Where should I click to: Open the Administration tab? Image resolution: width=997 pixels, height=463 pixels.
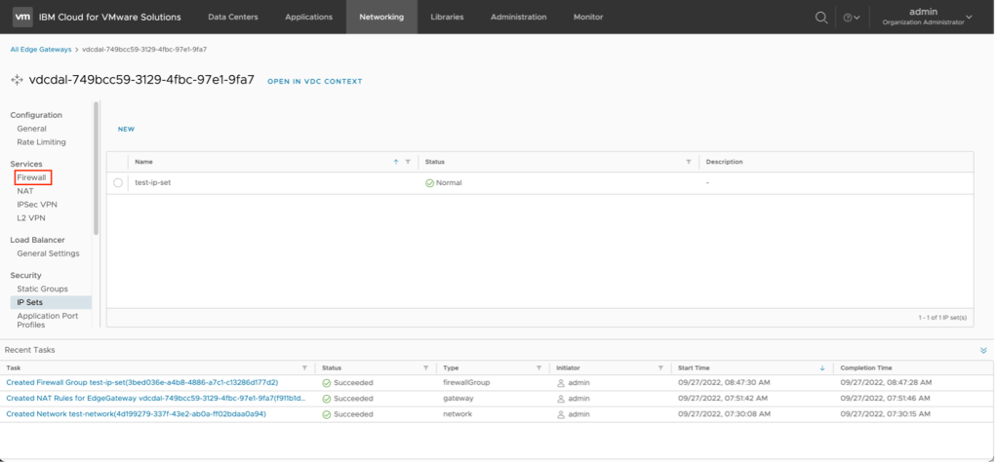coord(518,17)
